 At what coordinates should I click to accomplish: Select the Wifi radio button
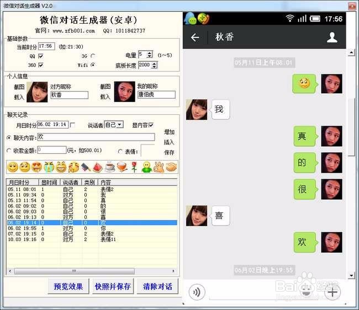[93, 65]
